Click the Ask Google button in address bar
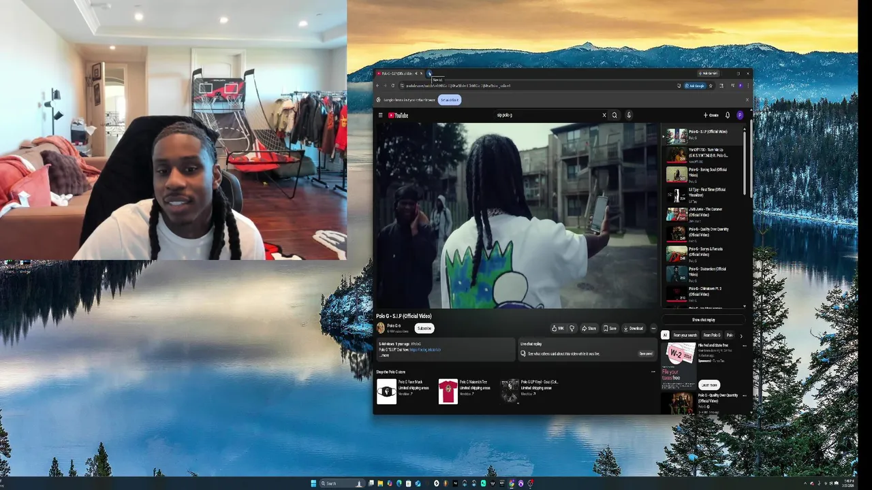This screenshot has height=490, width=872. click(x=695, y=86)
